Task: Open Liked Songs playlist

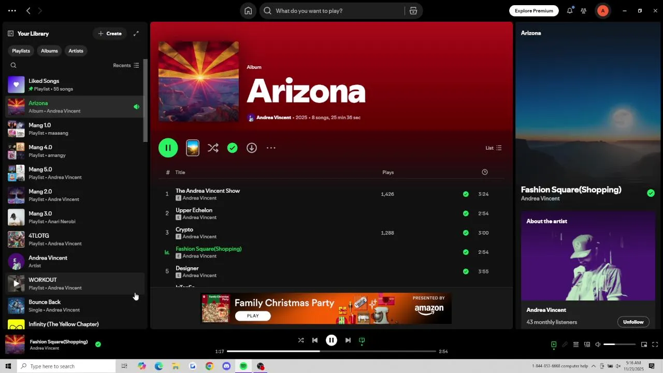Action: click(x=74, y=84)
